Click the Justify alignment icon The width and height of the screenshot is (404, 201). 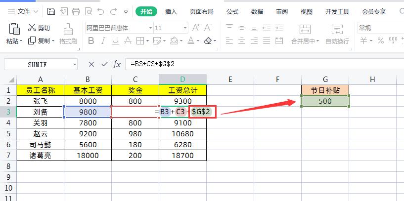pos(267,40)
